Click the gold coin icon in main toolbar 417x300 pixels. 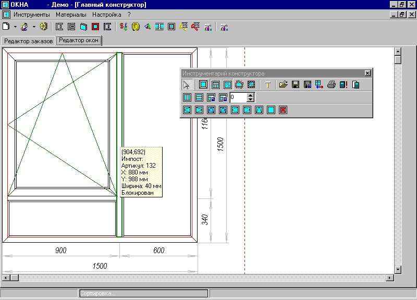(136, 27)
